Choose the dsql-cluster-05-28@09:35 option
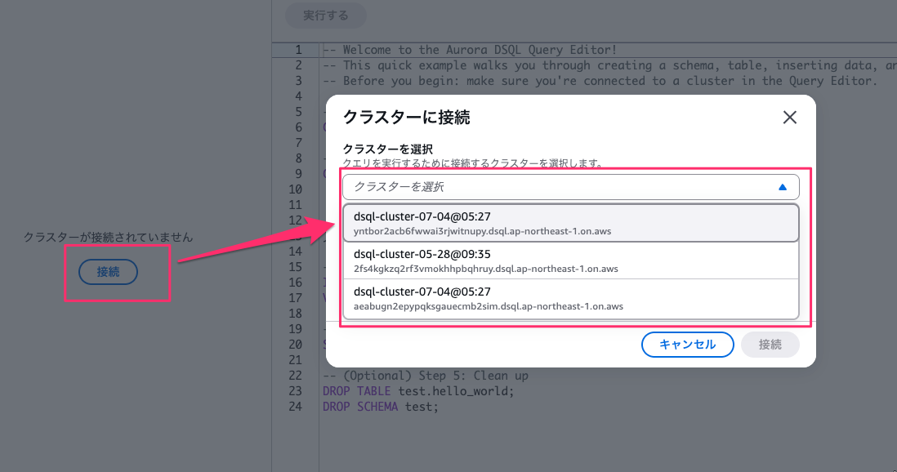The image size is (897, 472). click(569, 260)
